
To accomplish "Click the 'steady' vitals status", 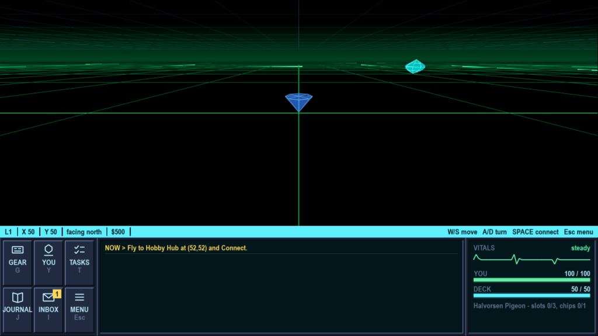I will (x=580, y=248).
